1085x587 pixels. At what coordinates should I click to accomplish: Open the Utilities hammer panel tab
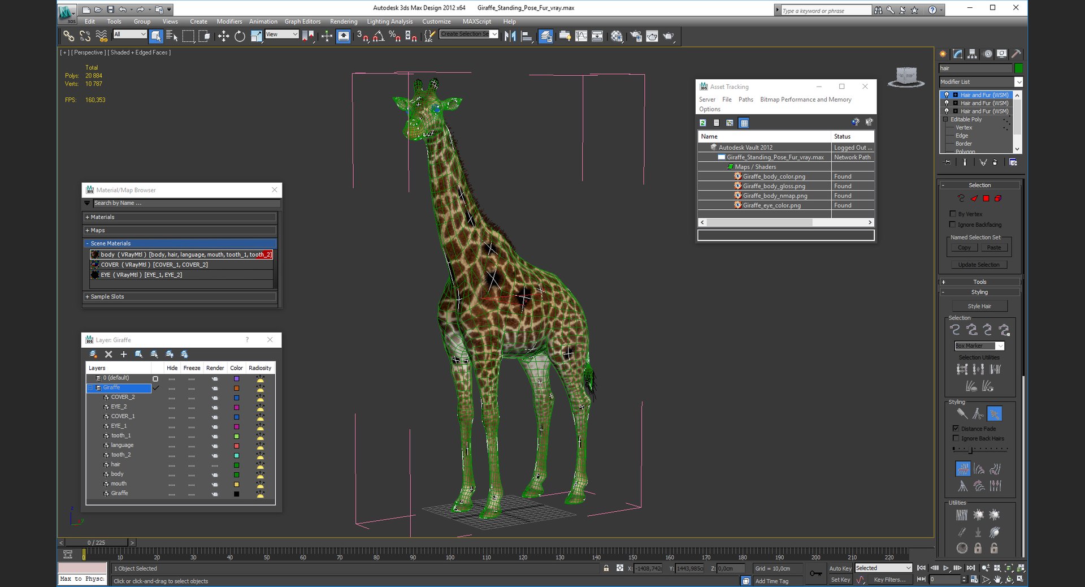(x=1016, y=54)
